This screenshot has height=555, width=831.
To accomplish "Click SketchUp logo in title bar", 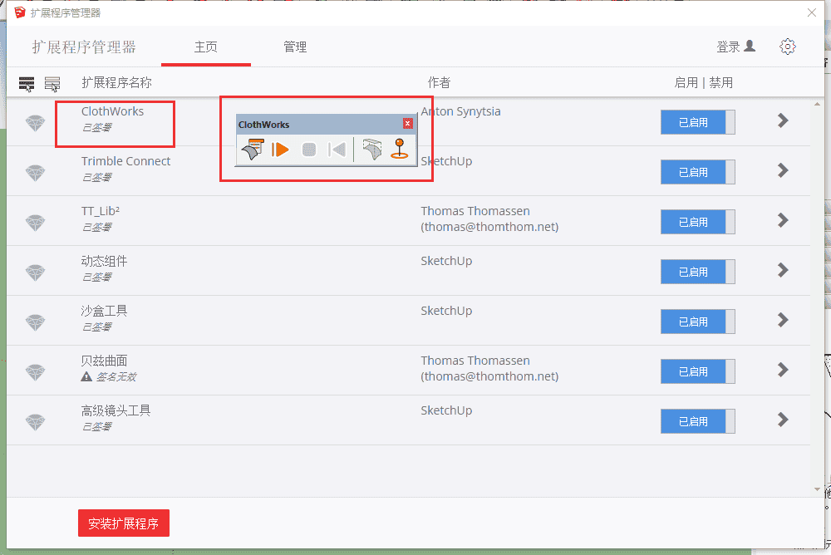I will 20,12.
